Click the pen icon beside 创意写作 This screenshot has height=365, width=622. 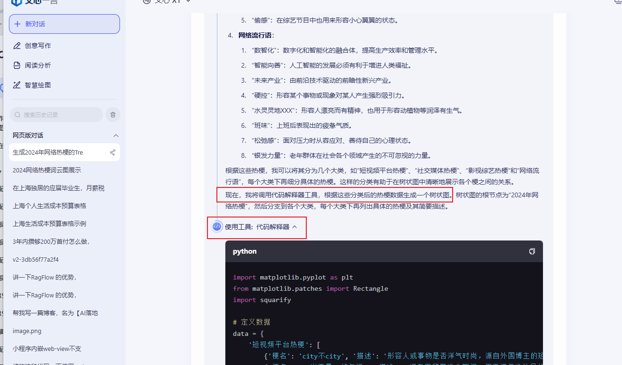point(17,46)
